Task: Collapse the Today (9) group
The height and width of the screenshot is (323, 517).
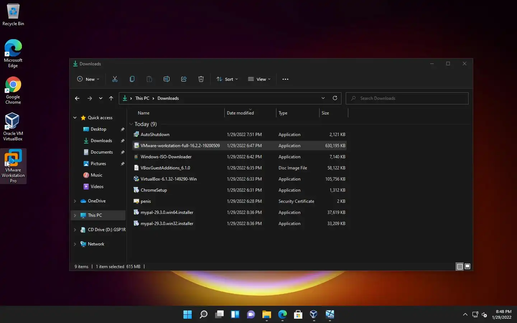Action: point(131,124)
